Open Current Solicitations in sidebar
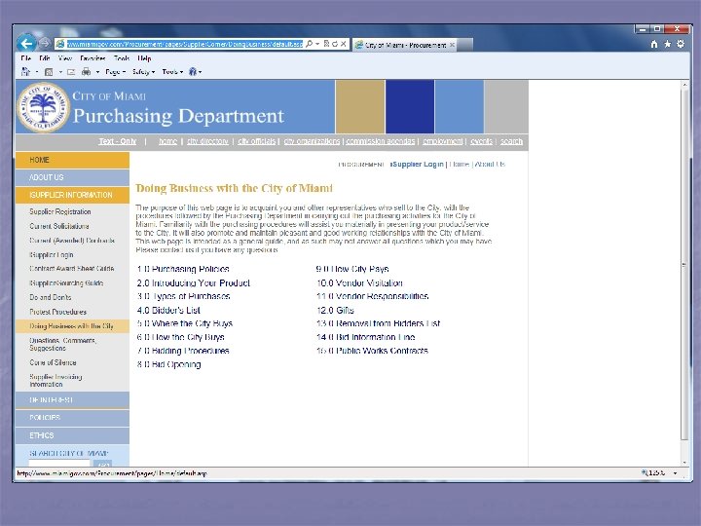This screenshot has height=526, width=701. 59,226
